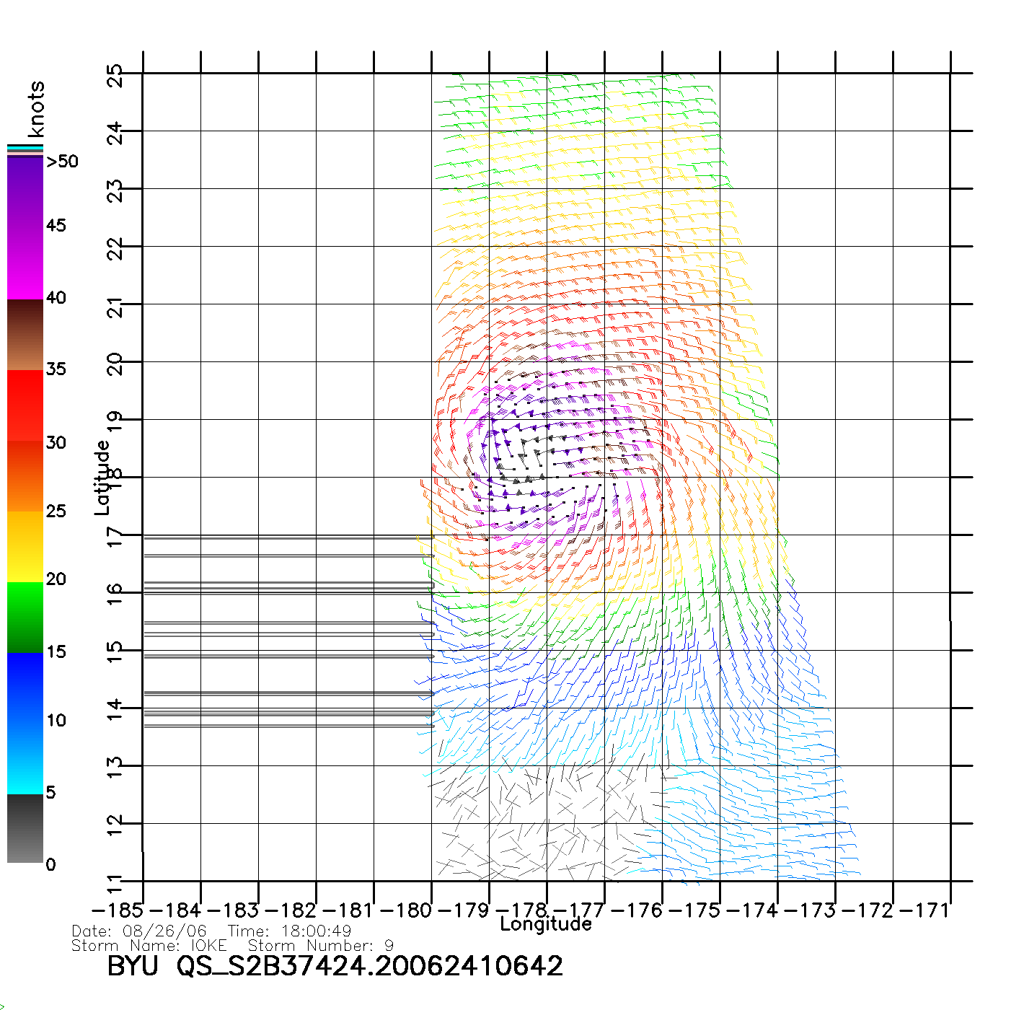
Task: Click the "Date: 08/26/06" text
Action: [139, 931]
